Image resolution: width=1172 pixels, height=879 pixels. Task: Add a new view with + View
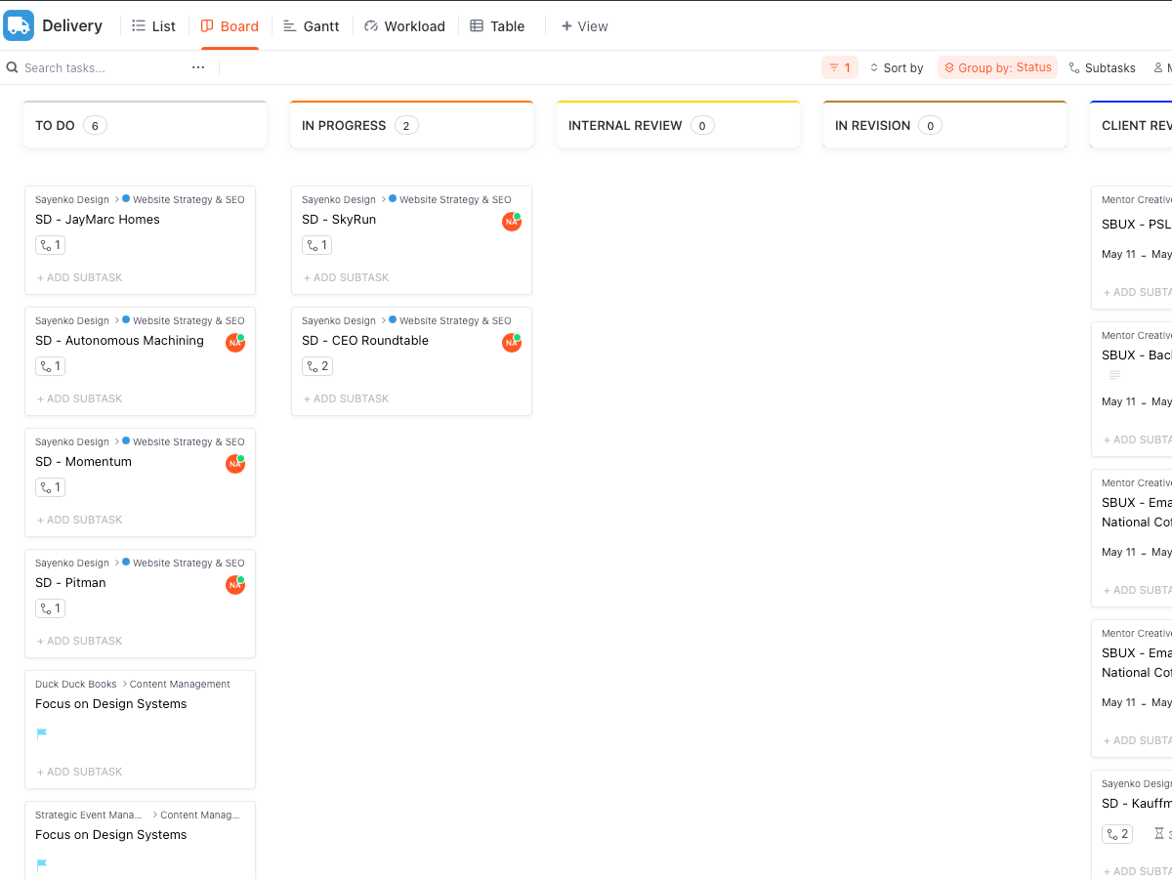tap(584, 26)
